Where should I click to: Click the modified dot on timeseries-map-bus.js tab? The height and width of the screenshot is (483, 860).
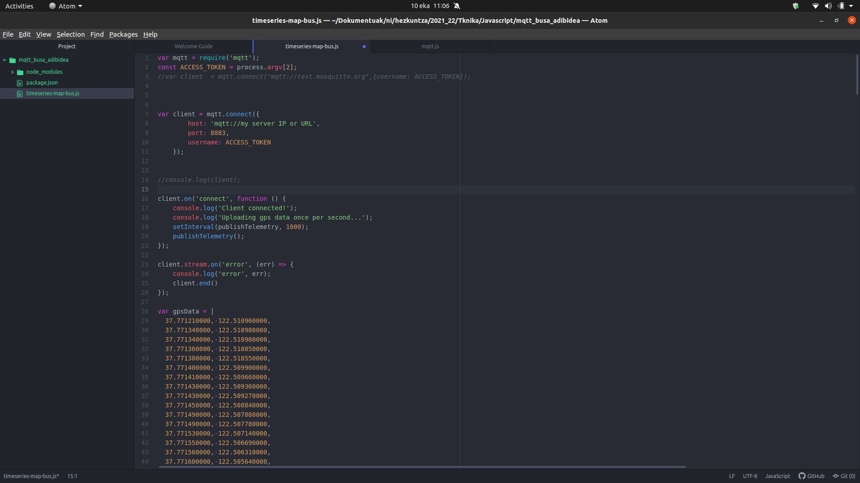[364, 47]
